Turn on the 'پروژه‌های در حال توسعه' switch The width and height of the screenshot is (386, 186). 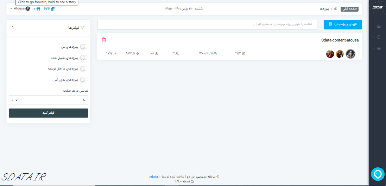(84, 69)
